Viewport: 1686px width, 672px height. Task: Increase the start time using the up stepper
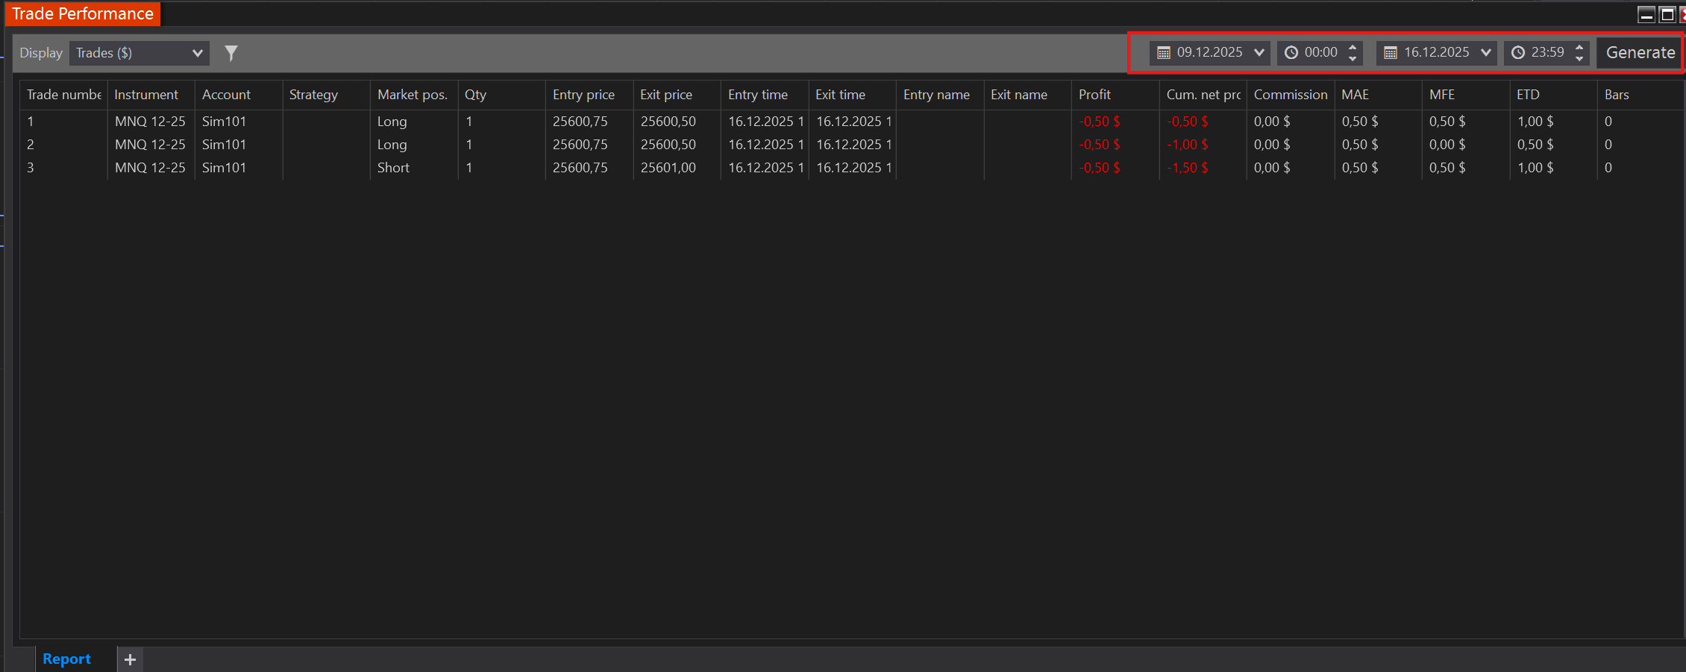(1353, 48)
